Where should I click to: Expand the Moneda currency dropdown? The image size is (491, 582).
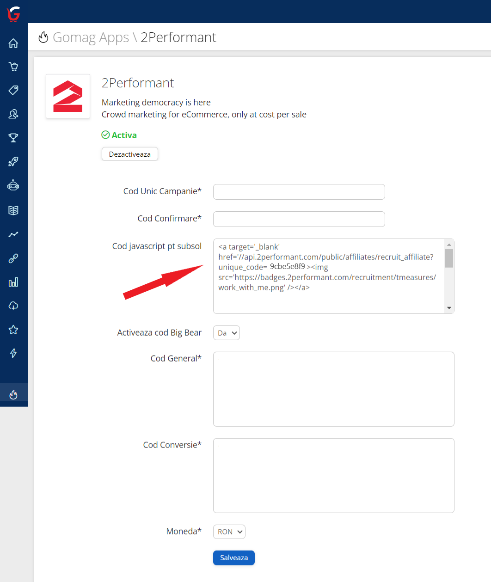pos(229,532)
